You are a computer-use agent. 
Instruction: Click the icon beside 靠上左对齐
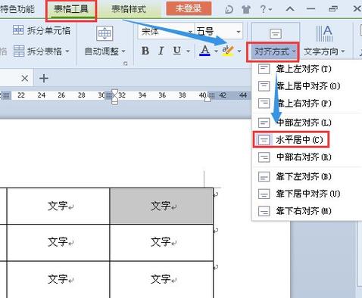tap(264, 69)
